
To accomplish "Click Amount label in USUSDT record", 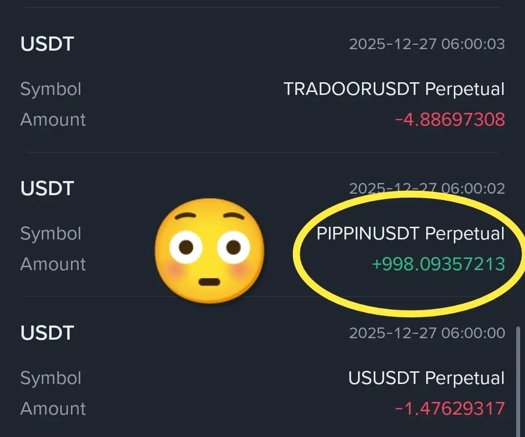I will [53, 409].
